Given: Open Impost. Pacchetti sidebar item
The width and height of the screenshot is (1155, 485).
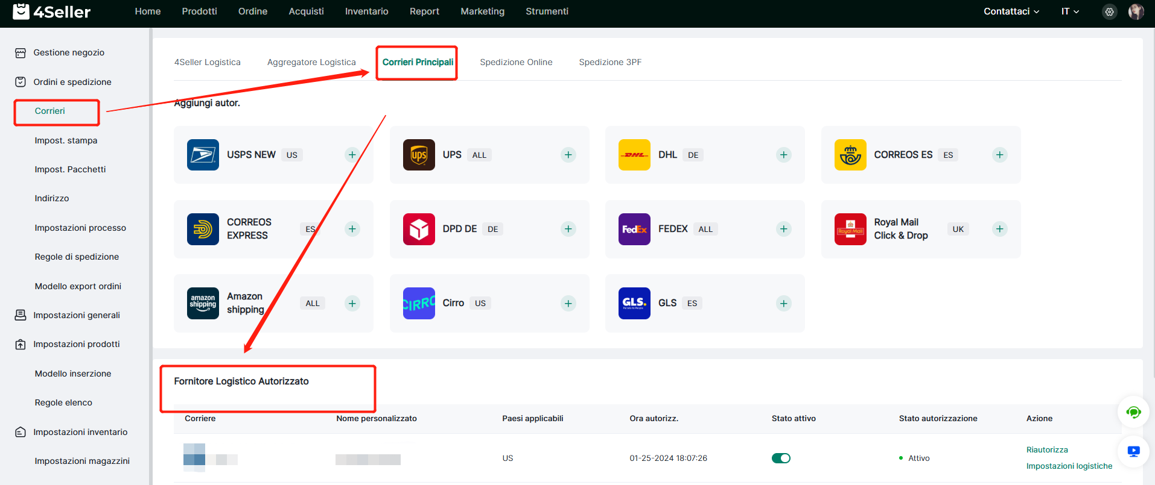Looking at the screenshot, I should (x=70, y=169).
